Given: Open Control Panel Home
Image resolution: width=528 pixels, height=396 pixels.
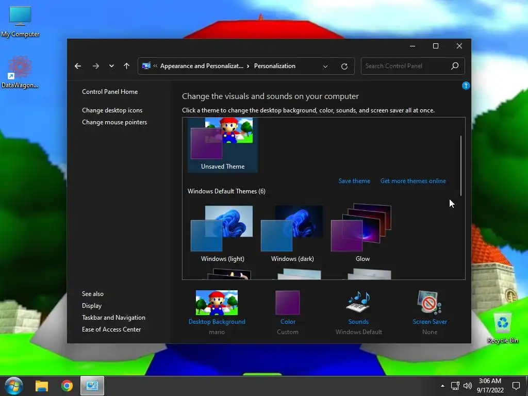Looking at the screenshot, I should click(110, 92).
